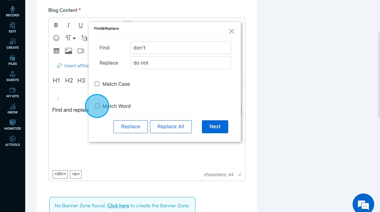Open the live chat bubble
380x212 pixels.
tap(363, 204)
